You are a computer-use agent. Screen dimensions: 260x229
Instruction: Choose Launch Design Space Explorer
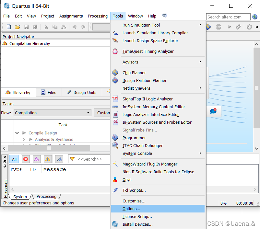click(x=158, y=41)
